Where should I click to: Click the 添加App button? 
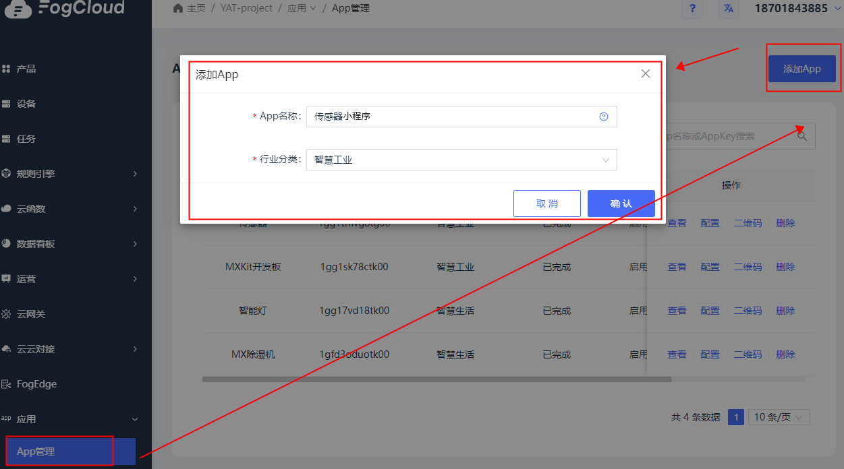[x=802, y=69]
